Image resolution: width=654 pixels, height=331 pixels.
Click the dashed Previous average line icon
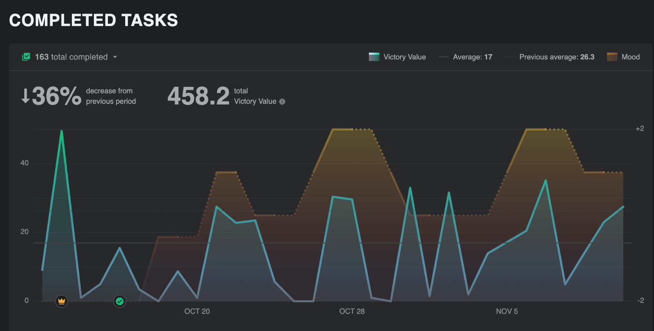coord(510,57)
